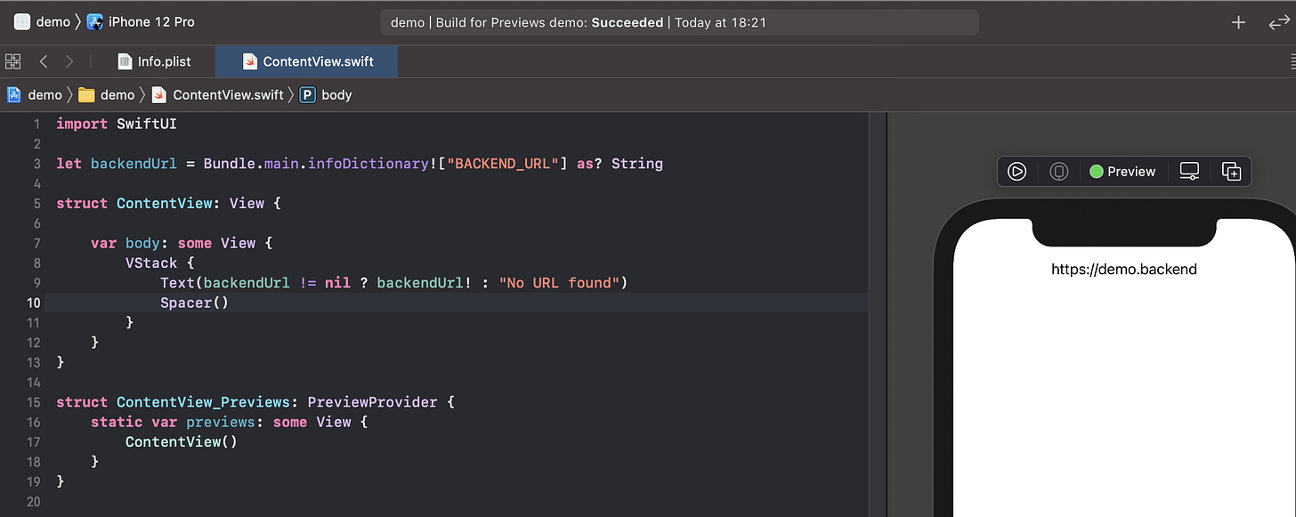This screenshot has width=1296, height=517.
Task: Open the ContentView.swift breadcrumb menu
Action: (218, 94)
